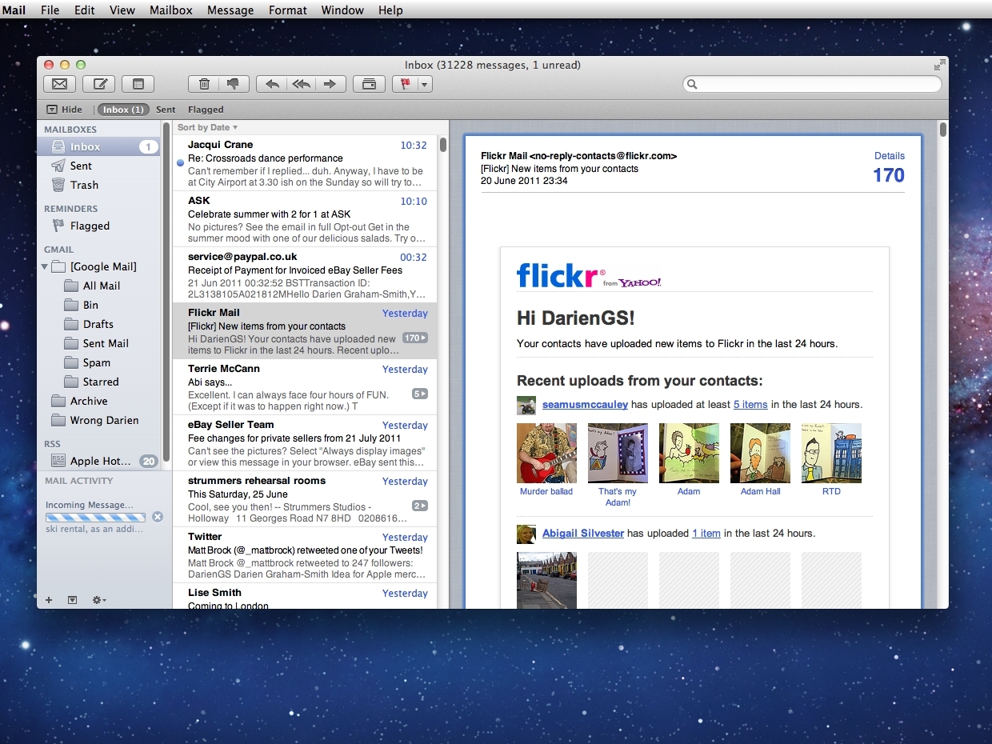This screenshot has width=992, height=744.
Task: Open the Flagged reminders item
Action: click(98, 226)
